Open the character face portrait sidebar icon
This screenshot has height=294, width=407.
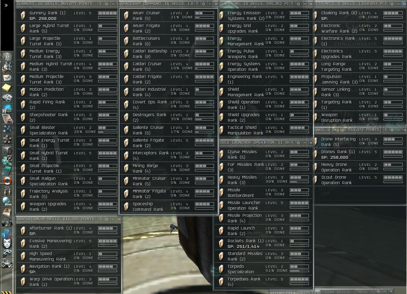7,243
